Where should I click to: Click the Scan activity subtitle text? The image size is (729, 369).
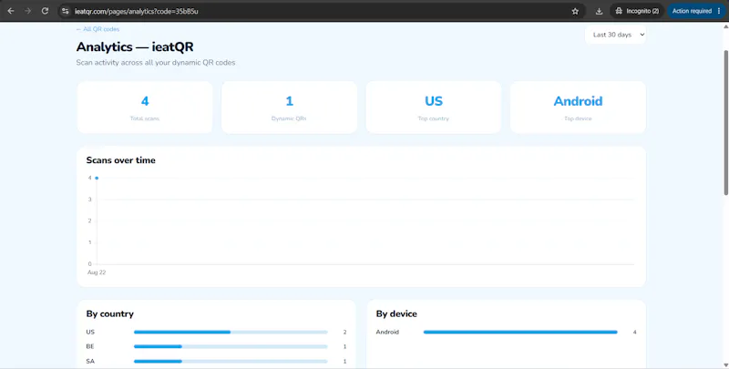click(x=156, y=63)
